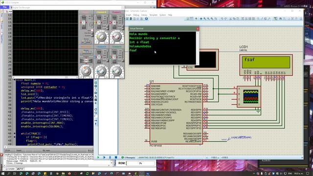Image resolution: width=313 pixels, height=176 pixels.
Task: Switch to the Compiler output tab
Action: pos(10,169)
